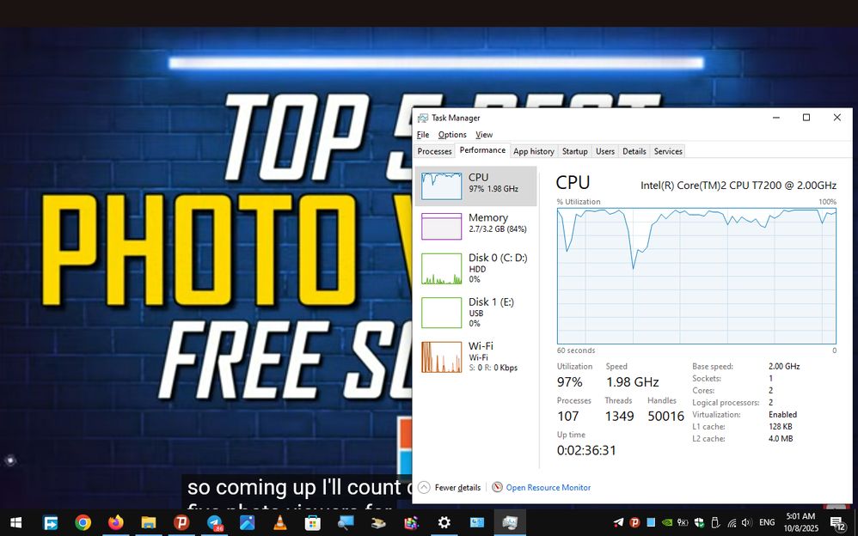Open the Options menu
This screenshot has width=858, height=536.
tap(452, 135)
